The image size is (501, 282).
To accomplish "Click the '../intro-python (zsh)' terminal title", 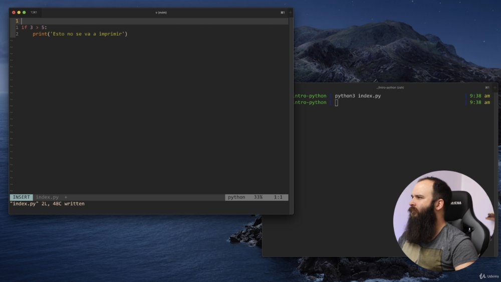I will tap(390, 88).
